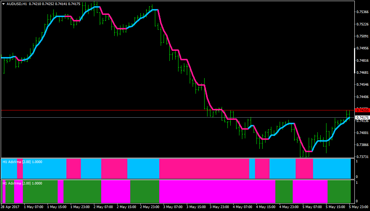Click price scale value 0.74136
Image resolution: width=370 pixels, height=211 pixels.
coord(363,121)
